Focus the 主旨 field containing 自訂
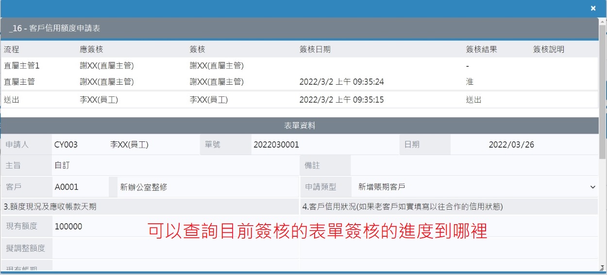607x275 pixels. [x=175, y=165]
